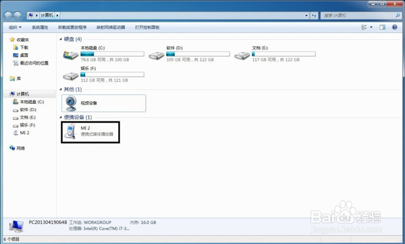Select 映射网络驱动器 in the command bar
The width and height of the screenshot is (405, 244).
(x=111, y=27)
